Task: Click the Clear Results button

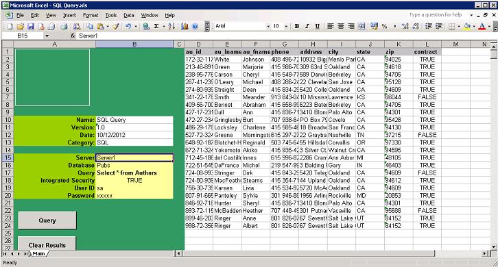Action: tap(47, 244)
